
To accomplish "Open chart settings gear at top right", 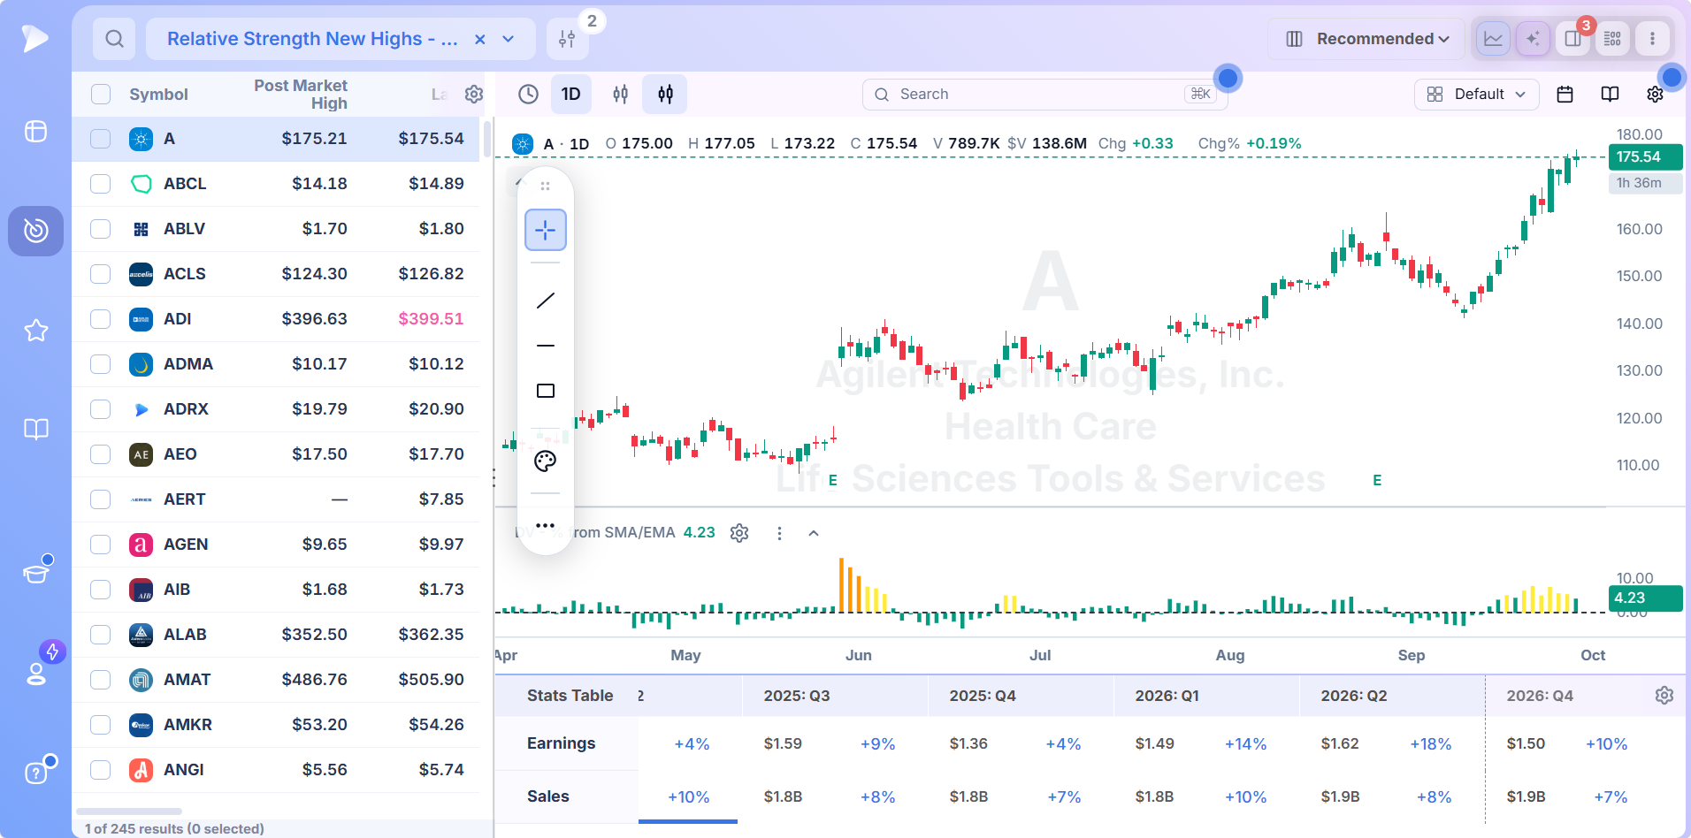I will [1655, 95].
